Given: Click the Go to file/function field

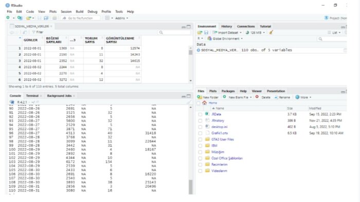Looking at the screenshot, I should click(x=81, y=18).
